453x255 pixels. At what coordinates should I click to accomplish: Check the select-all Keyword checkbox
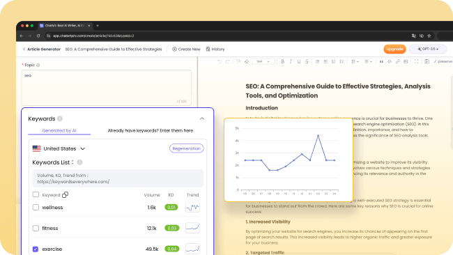point(36,194)
